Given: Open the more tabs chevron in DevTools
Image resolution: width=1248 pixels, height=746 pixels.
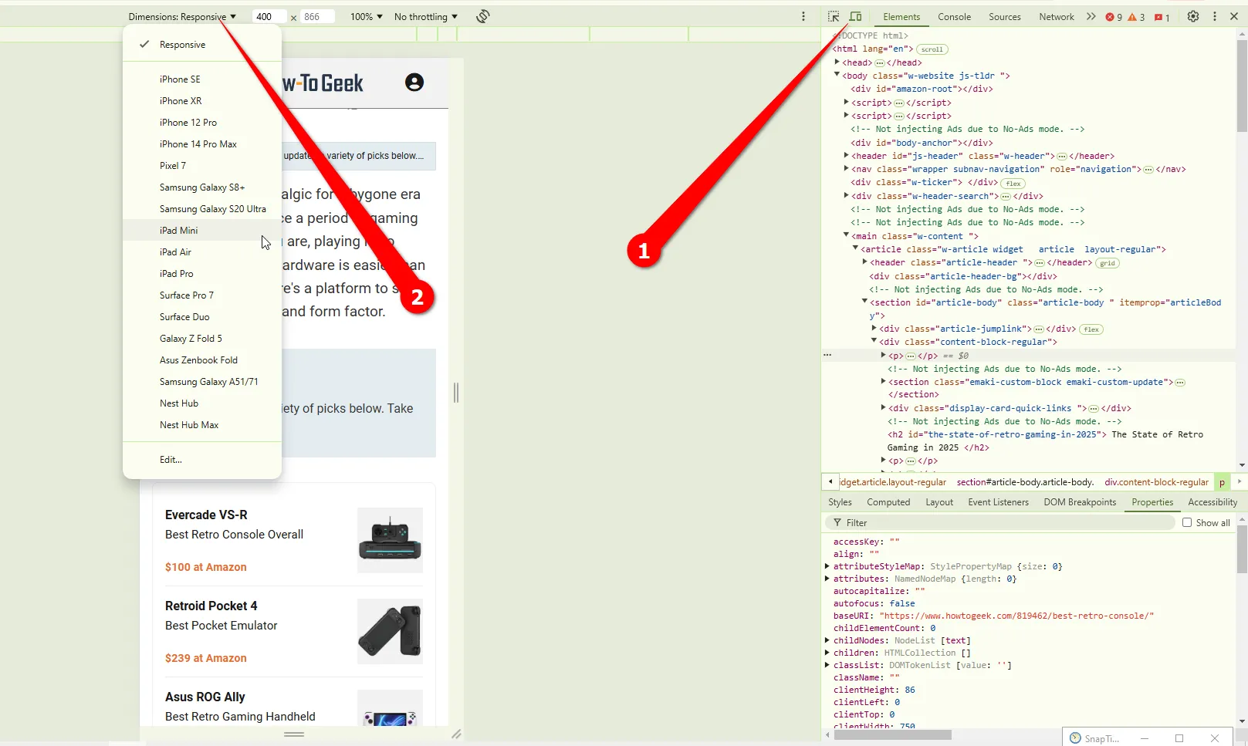Looking at the screenshot, I should [1091, 16].
